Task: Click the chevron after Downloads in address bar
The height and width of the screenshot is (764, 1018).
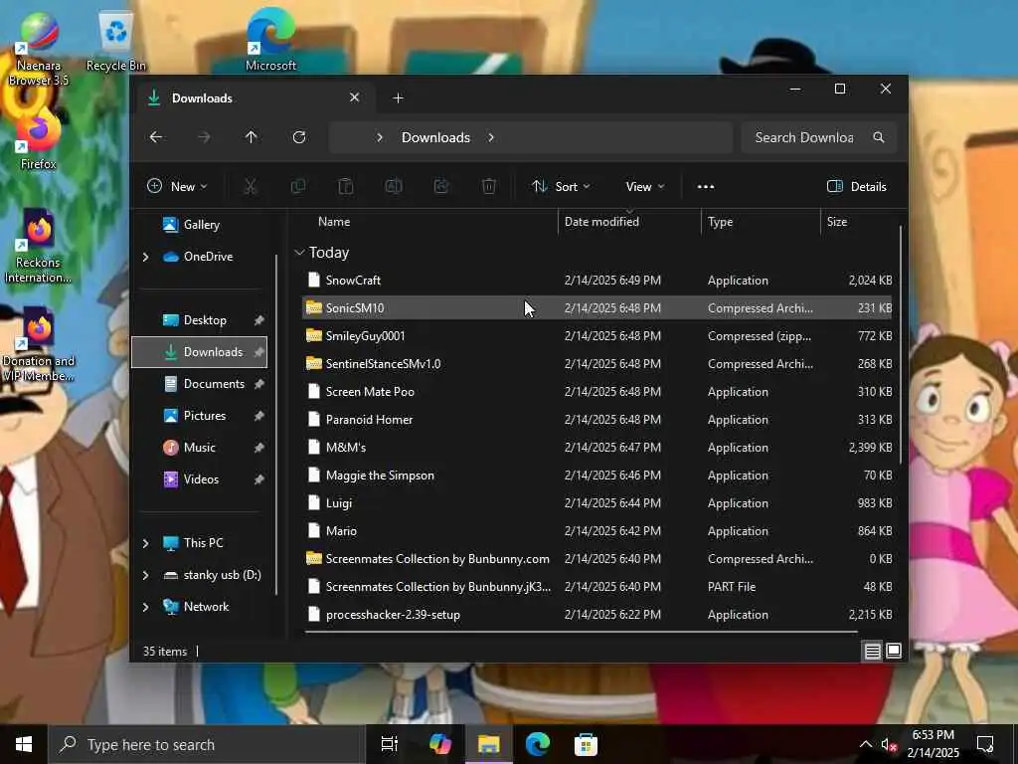Action: [x=491, y=137]
